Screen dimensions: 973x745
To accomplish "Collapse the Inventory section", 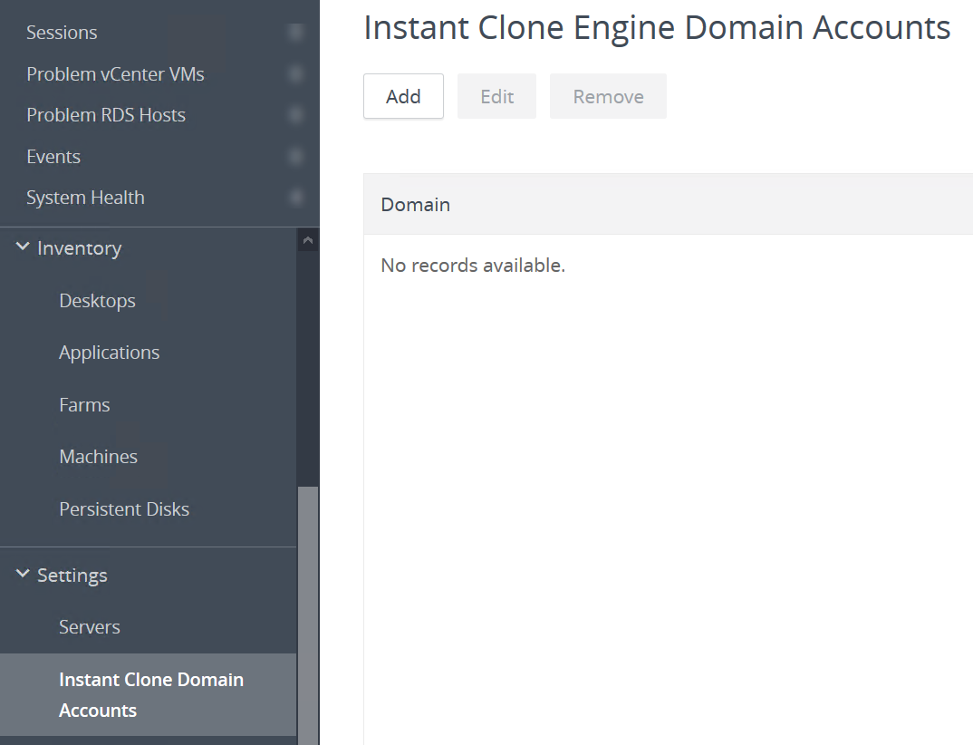I will coord(23,247).
